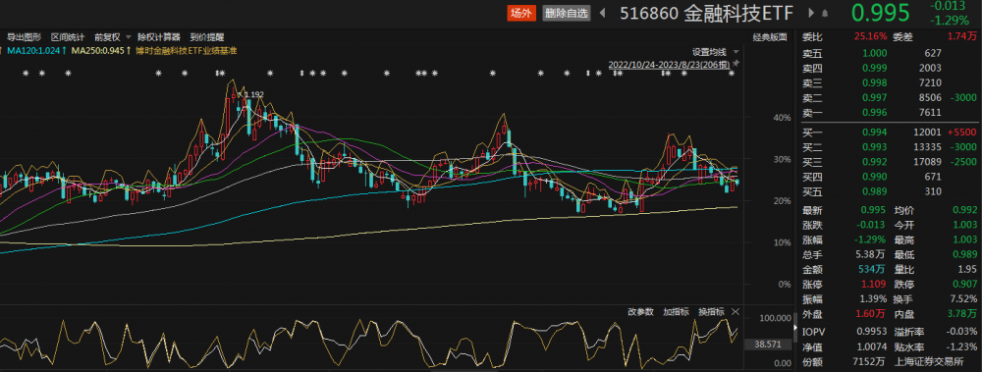
Task: Pin the date range with pushpin icon
Action: (736, 64)
